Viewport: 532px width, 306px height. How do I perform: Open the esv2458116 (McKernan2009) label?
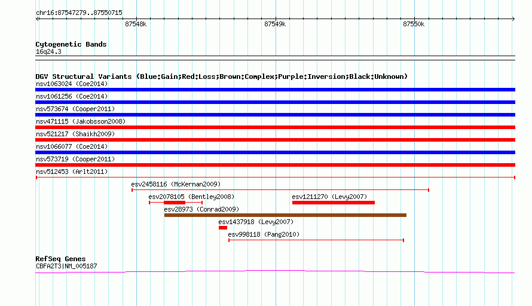point(176,184)
